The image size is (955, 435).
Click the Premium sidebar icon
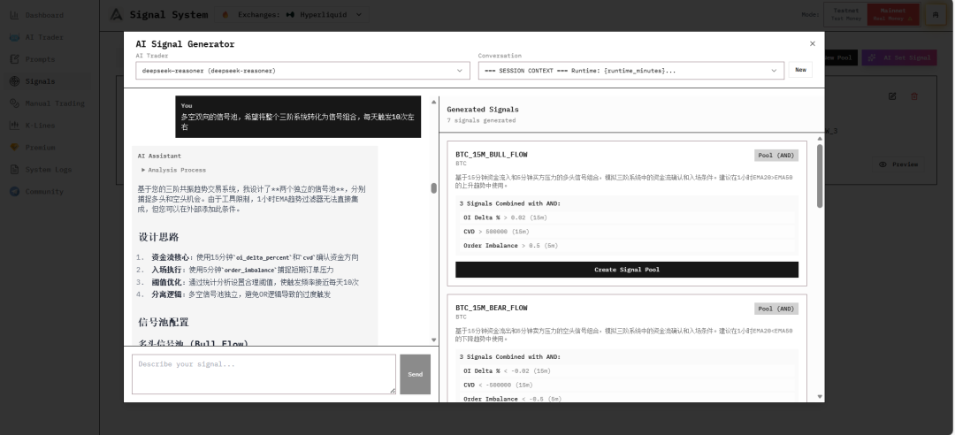click(x=15, y=147)
